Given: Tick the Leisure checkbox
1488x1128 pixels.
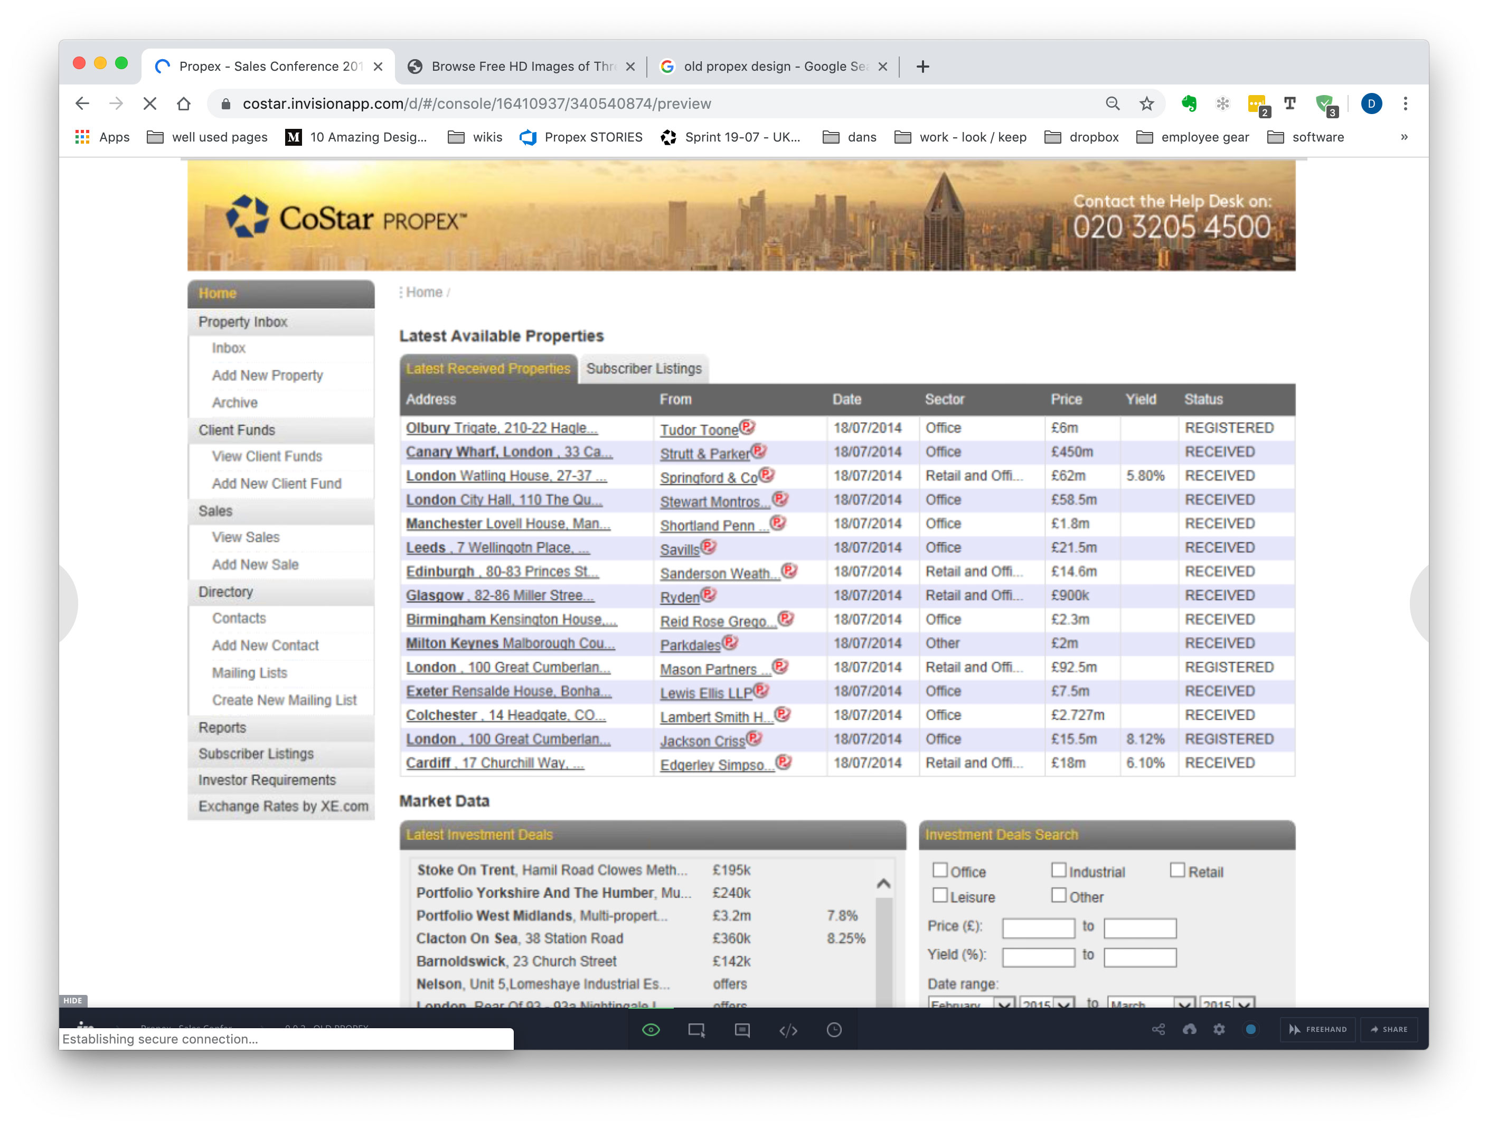Looking at the screenshot, I should click(940, 895).
